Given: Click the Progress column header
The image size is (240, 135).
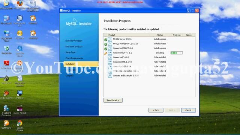Looking at the screenshot, I should pyautogui.click(x=177, y=35).
